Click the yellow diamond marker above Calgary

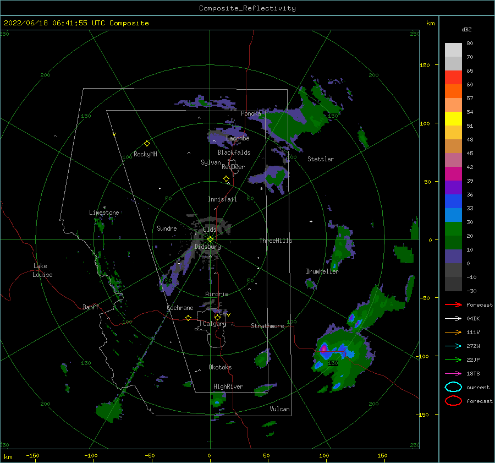pos(217,317)
